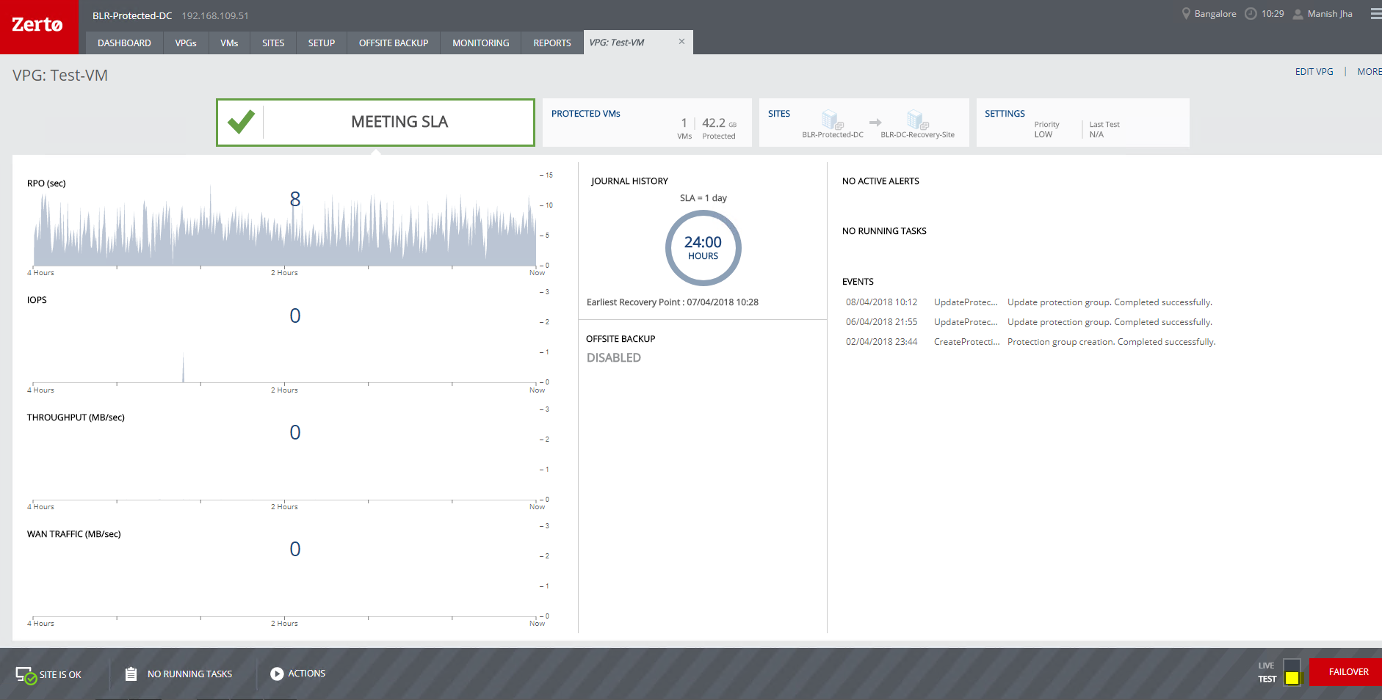Open the MORE dropdown
This screenshot has height=700, width=1382.
(1369, 72)
